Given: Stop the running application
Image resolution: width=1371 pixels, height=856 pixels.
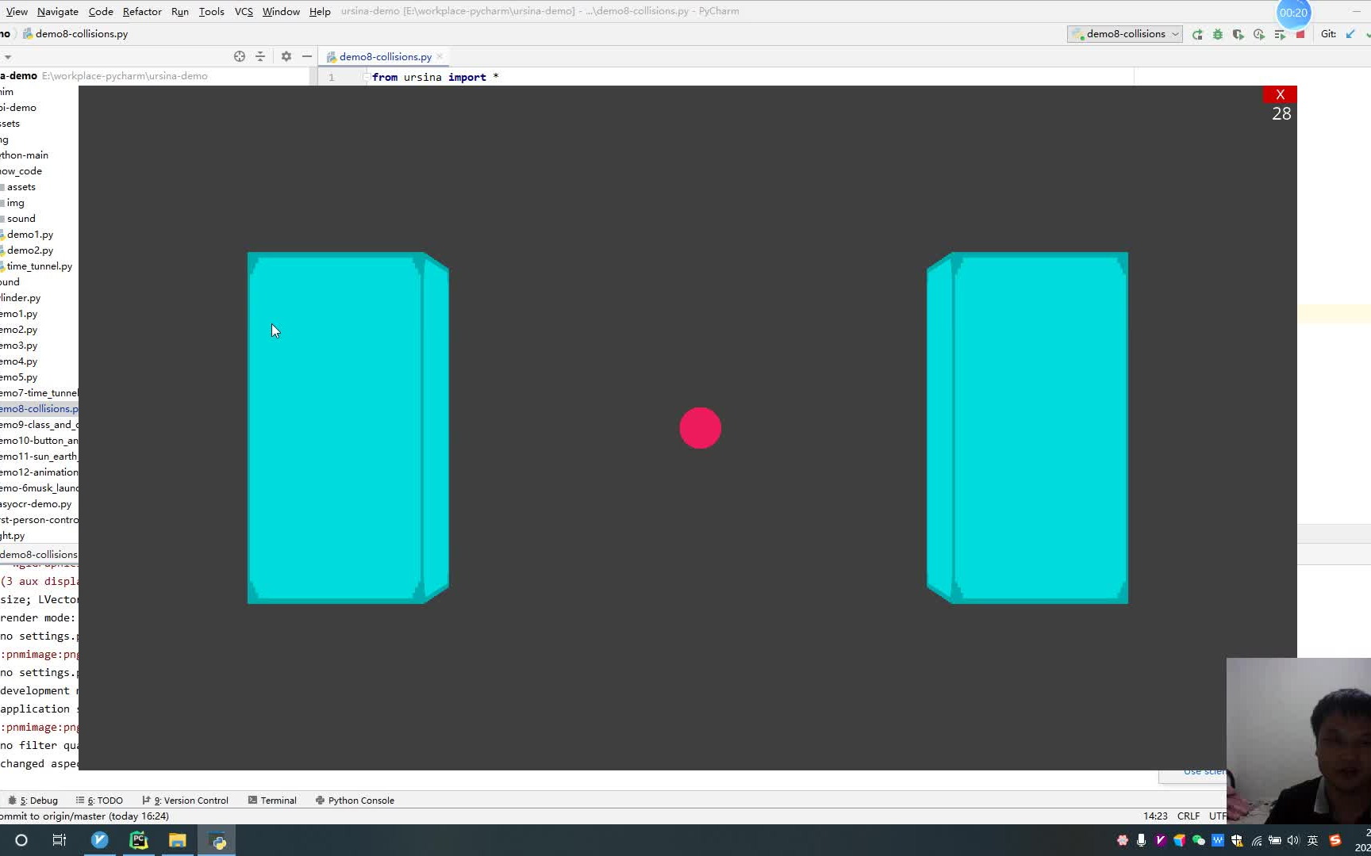Looking at the screenshot, I should (1300, 34).
